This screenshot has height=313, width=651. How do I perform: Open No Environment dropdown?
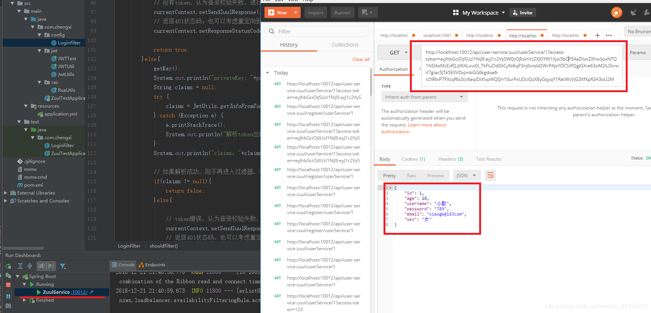click(x=638, y=32)
